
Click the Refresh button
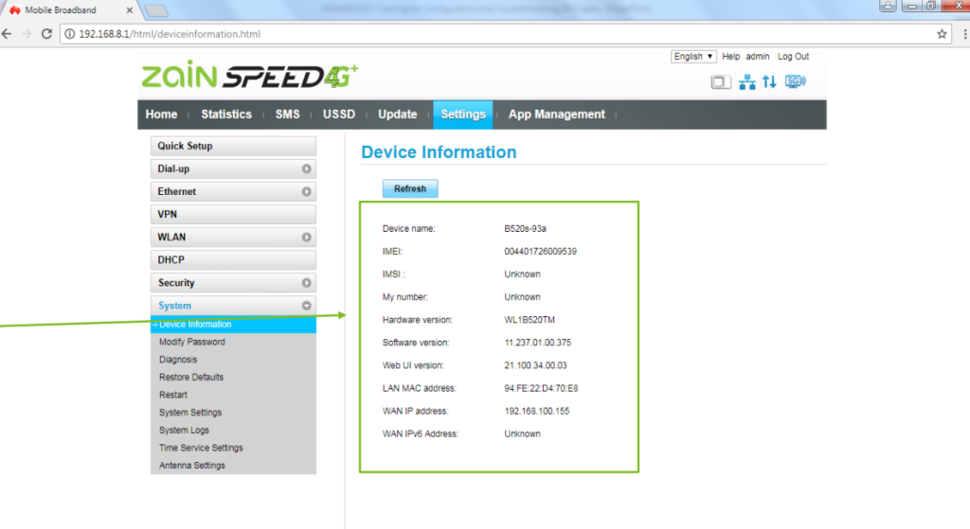coord(410,188)
